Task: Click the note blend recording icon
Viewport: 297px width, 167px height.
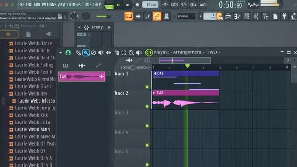Action: 148,16
